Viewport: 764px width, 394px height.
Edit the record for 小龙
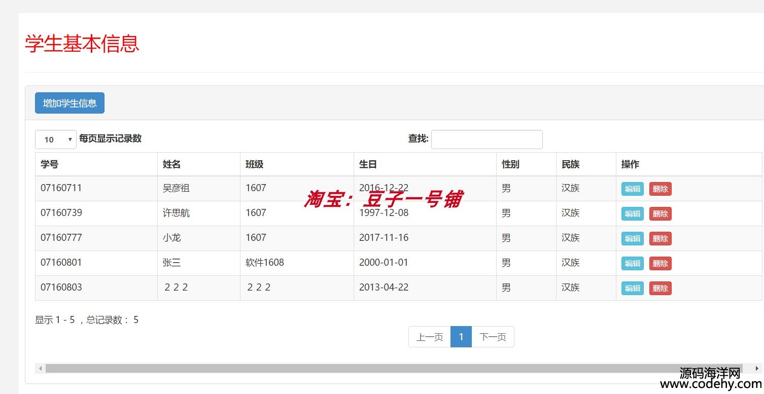pos(632,239)
